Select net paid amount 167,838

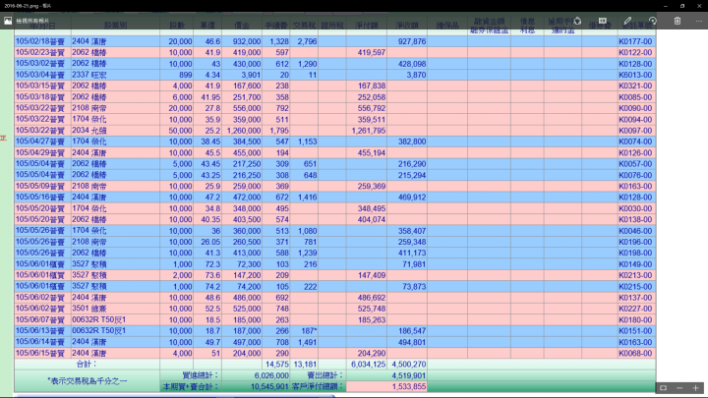point(371,86)
